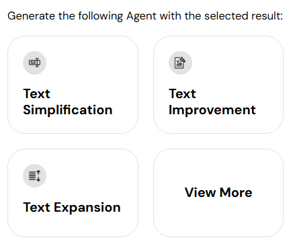291x246 pixels.
Task: Click the Text Improvement sparkle document icon
Action: click(180, 63)
